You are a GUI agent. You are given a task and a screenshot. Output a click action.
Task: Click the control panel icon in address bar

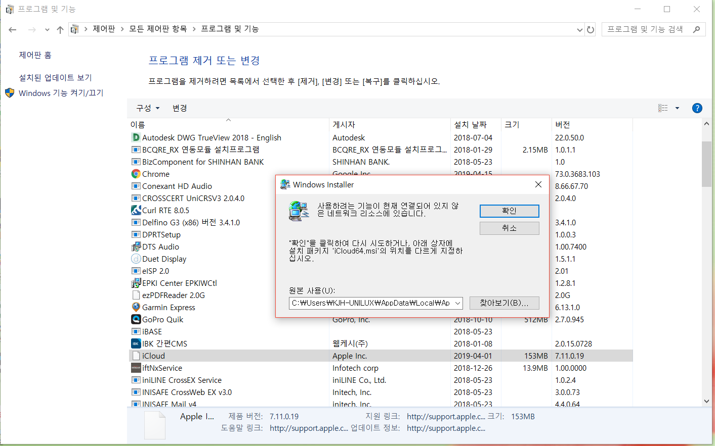pos(74,29)
